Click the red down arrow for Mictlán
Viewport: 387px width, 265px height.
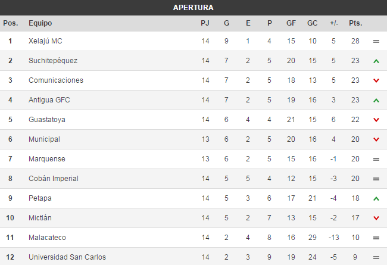tap(376, 219)
